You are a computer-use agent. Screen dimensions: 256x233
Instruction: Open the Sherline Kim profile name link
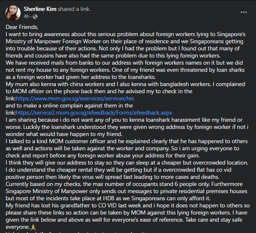[x=40, y=9]
